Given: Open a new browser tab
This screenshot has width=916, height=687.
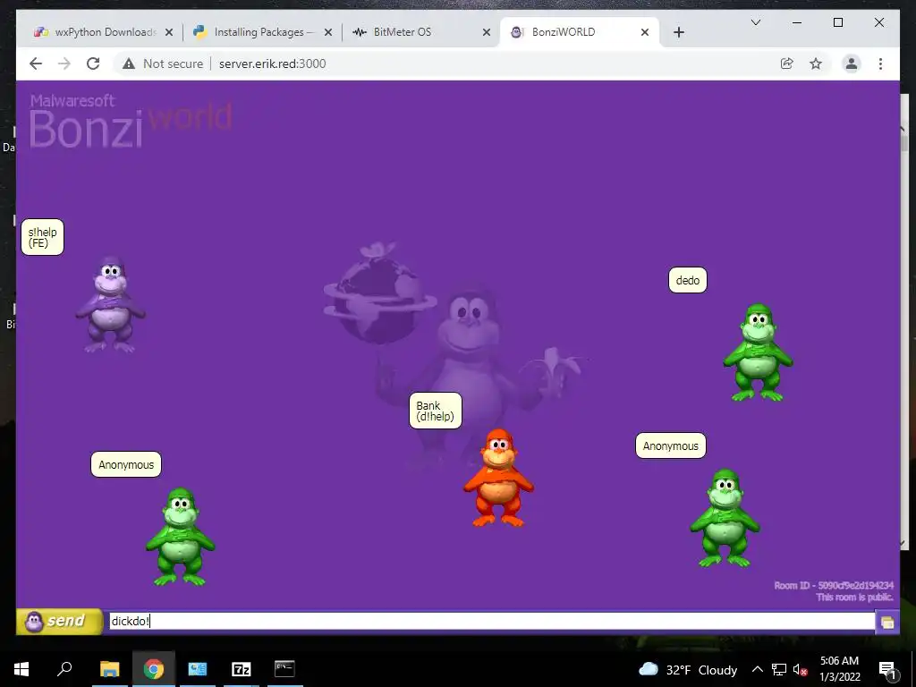Looking at the screenshot, I should click(679, 33).
